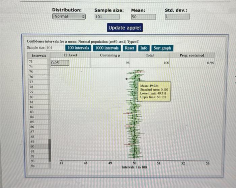The height and width of the screenshot is (188, 236).
Task: Select interval 80 in the list
Action: 39,97
